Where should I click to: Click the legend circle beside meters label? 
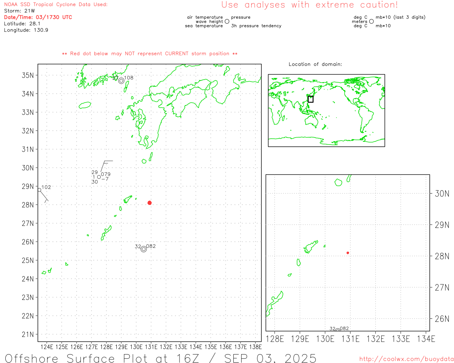(371, 21)
